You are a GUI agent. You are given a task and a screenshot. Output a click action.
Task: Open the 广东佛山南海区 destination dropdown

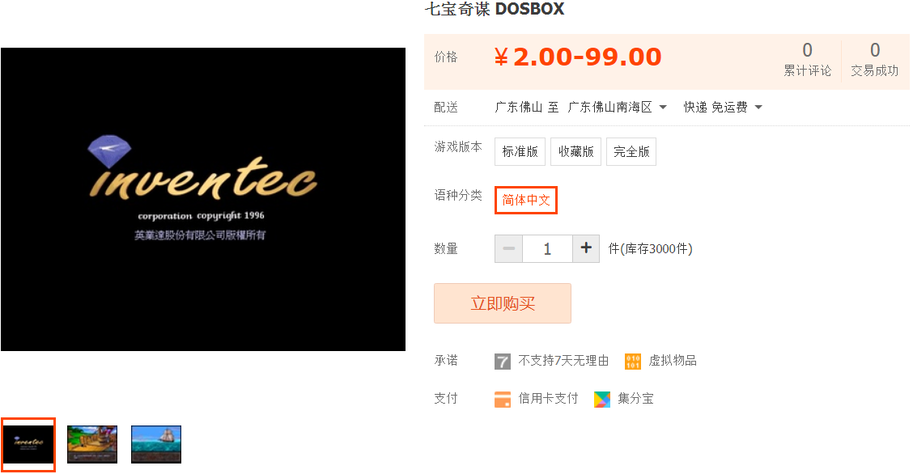point(617,107)
